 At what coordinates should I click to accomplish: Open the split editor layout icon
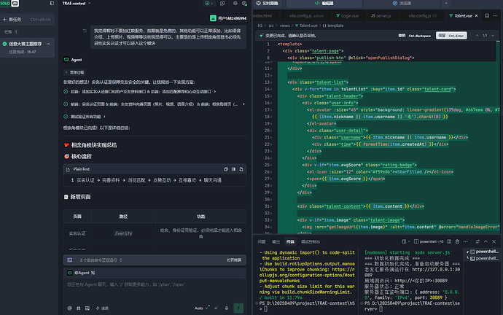[487, 16]
